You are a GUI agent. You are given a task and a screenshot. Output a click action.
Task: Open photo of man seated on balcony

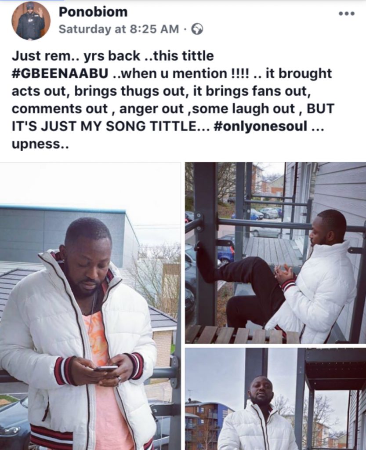pyautogui.click(x=275, y=253)
